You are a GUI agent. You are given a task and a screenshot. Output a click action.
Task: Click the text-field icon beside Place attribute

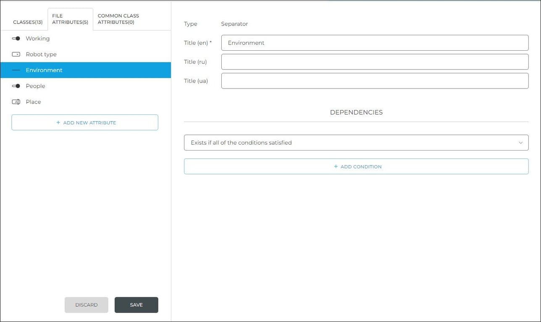coord(16,101)
